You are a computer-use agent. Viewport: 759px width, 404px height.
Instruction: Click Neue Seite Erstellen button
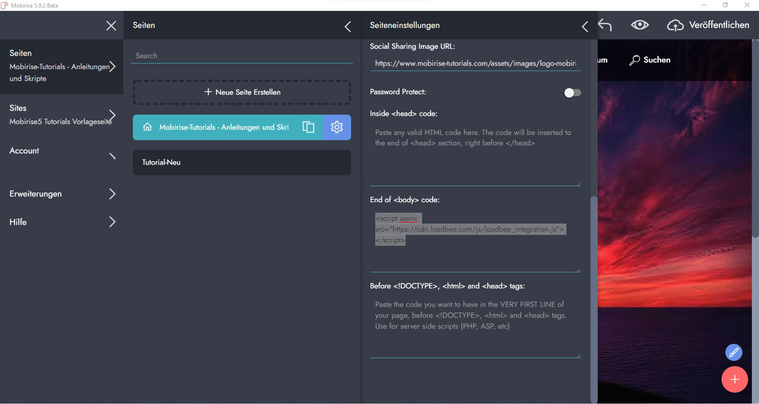pyautogui.click(x=242, y=92)
